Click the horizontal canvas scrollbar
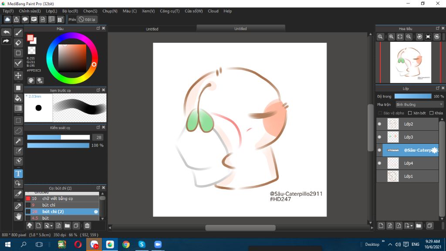The width and height of the screenshot is (446, 251). pos(240,227)
